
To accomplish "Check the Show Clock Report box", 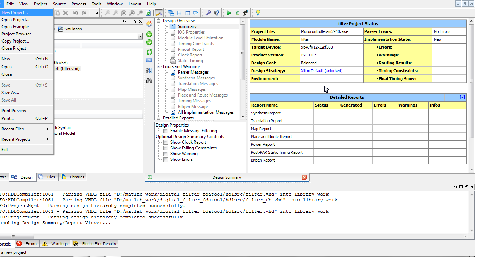I will point(165,142).
